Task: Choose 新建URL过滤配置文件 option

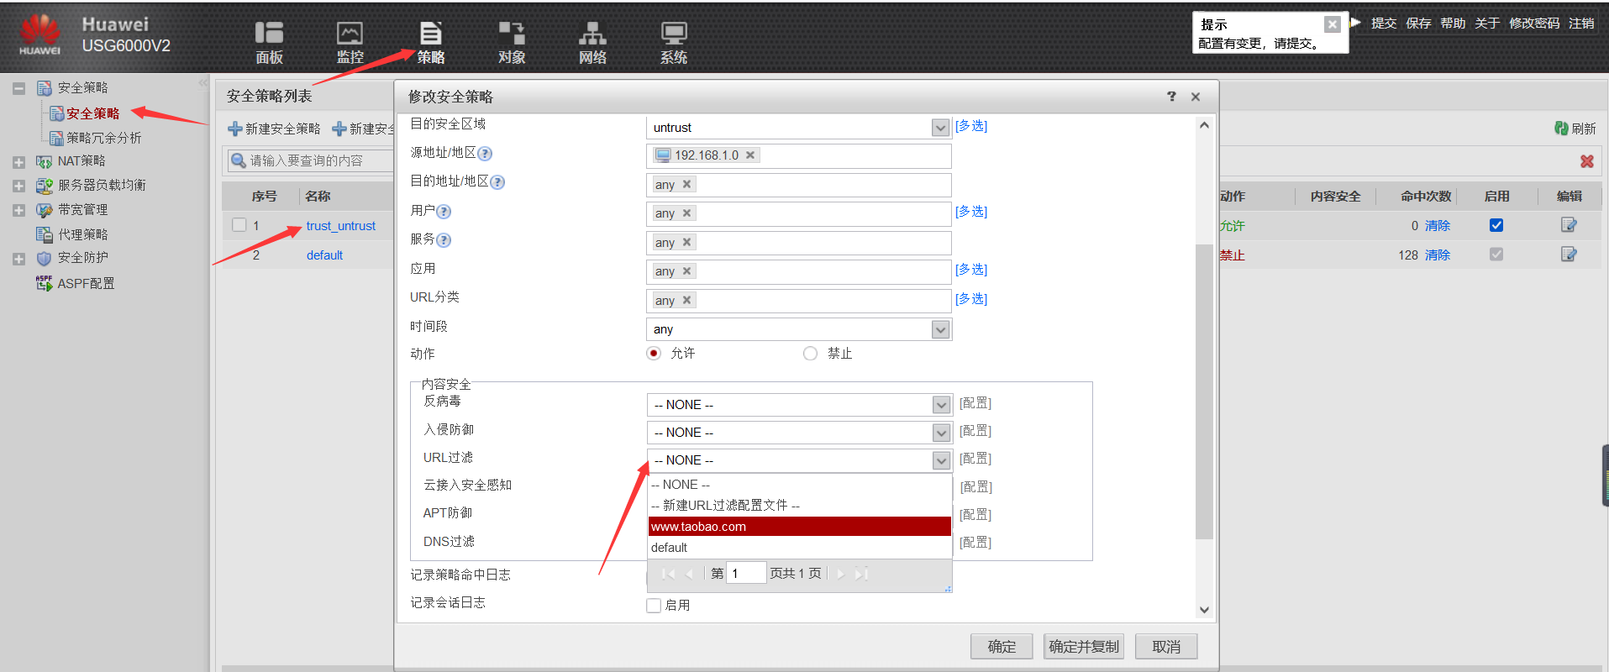Action: (800, 506)
